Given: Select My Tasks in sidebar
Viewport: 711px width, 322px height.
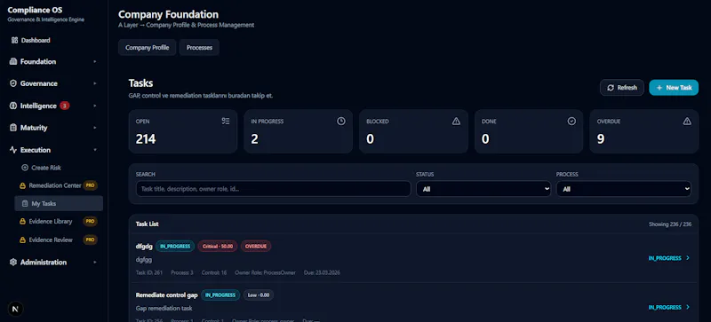Looking at the screenshot, I should click(59, 204).
